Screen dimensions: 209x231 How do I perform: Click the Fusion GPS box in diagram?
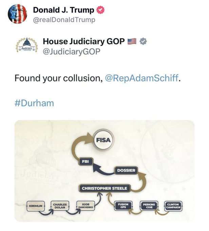tap(123, 205)
